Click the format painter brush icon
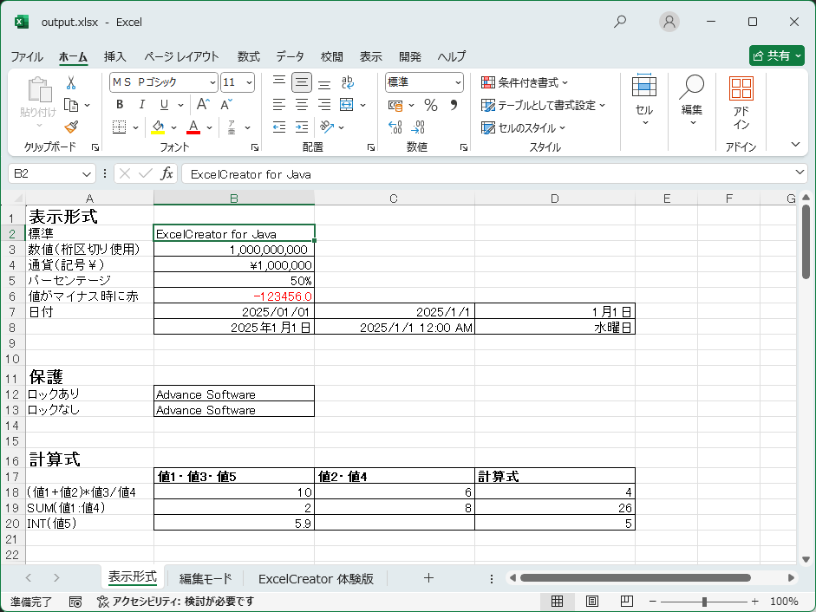Viewport: 816px width, 612px height. 73,127
